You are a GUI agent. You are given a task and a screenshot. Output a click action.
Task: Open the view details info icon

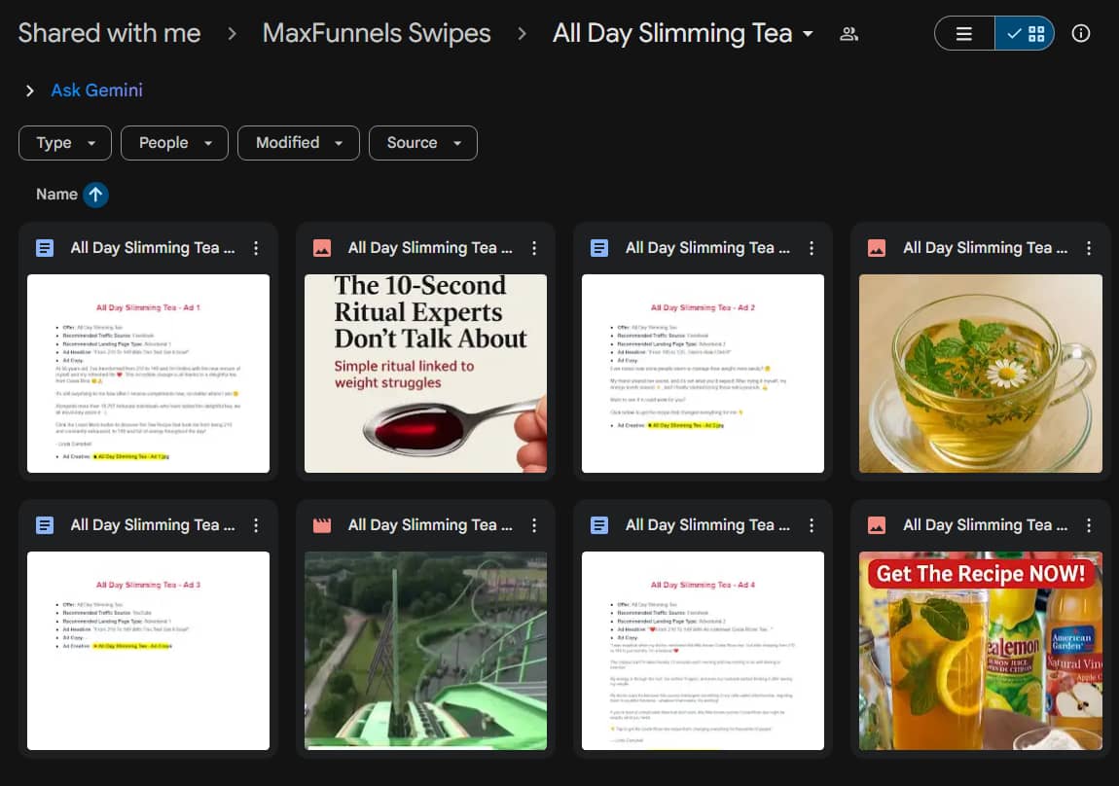pos(1080,33)
